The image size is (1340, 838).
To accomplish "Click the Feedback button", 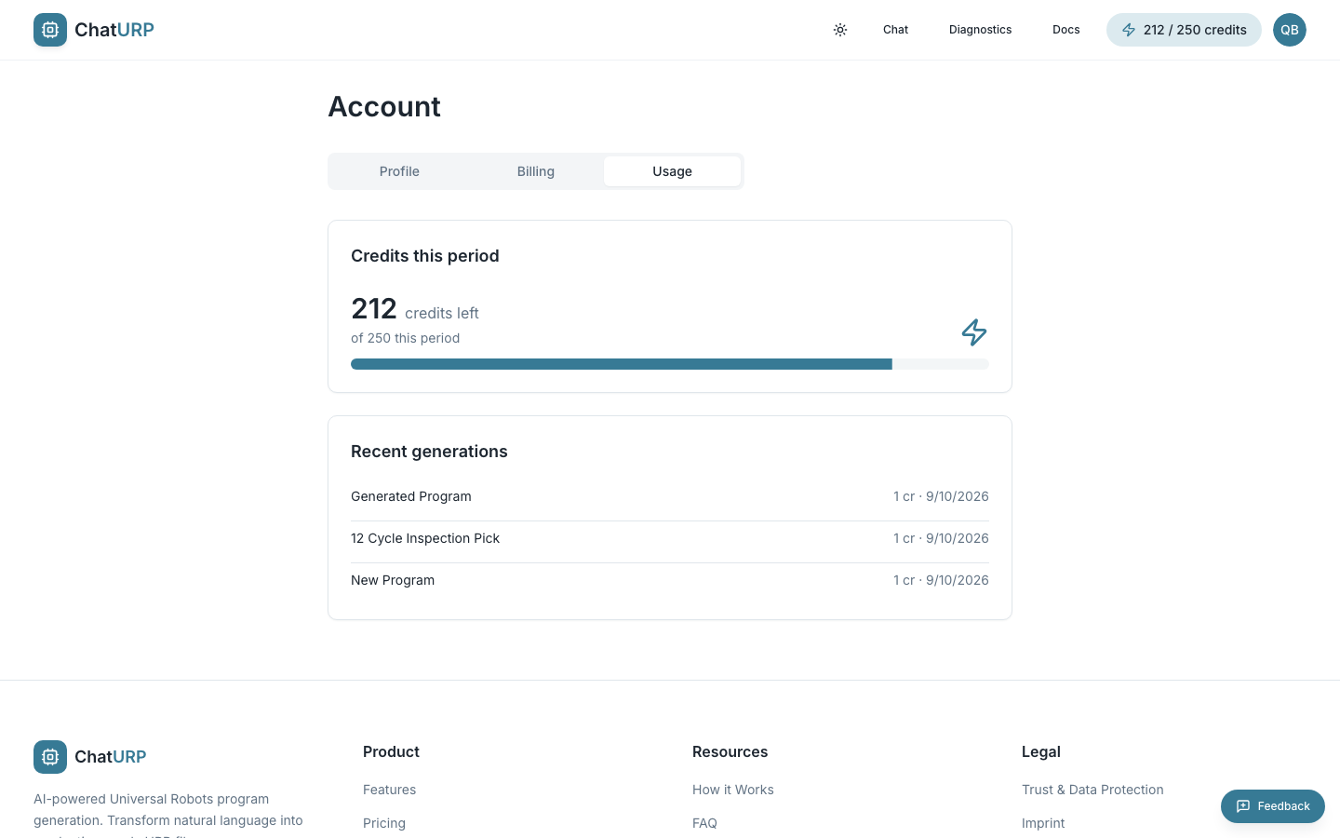I will point(1273,806).
